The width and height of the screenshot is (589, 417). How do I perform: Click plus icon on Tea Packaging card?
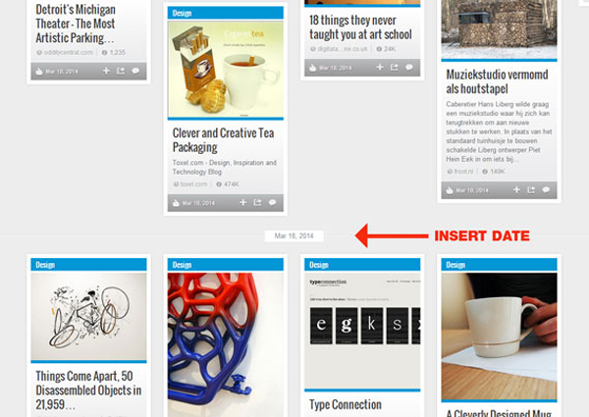tap(243, 202)
